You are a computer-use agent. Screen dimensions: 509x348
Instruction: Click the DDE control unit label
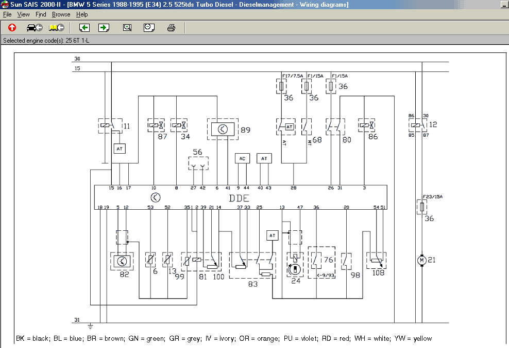[239, 198]
